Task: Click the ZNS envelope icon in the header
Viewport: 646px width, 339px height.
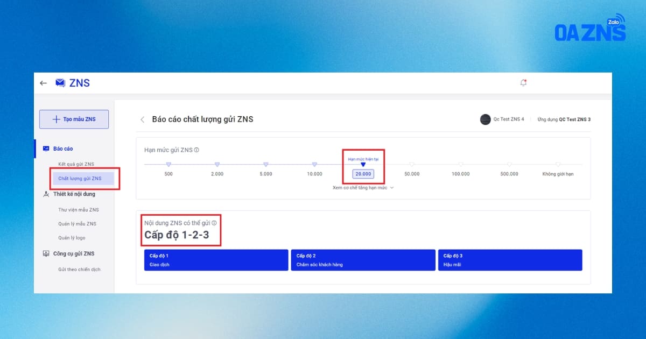Action: [61, 82]
